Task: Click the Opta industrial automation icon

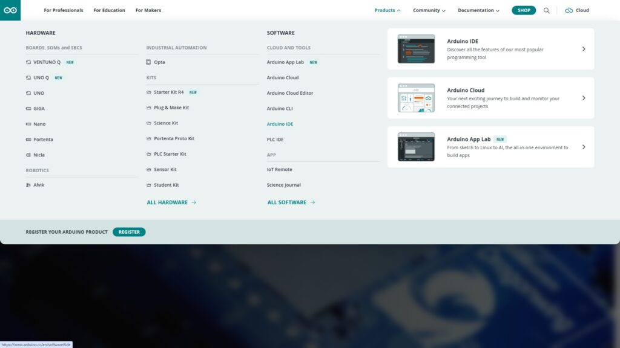Action: [149, 62]
